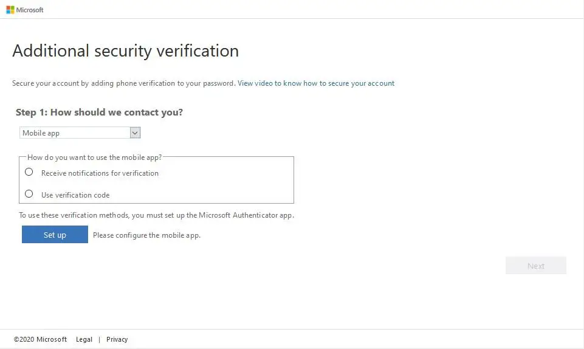Click the 'Secure your account by adding phone verification' text
This screenshot has height=349, width=584.
click(x=123, y=83)
